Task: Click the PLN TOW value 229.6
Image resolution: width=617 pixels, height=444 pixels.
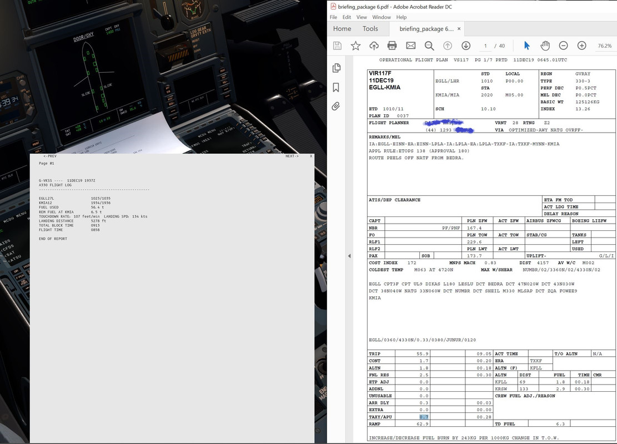Action: coord(474,242)
